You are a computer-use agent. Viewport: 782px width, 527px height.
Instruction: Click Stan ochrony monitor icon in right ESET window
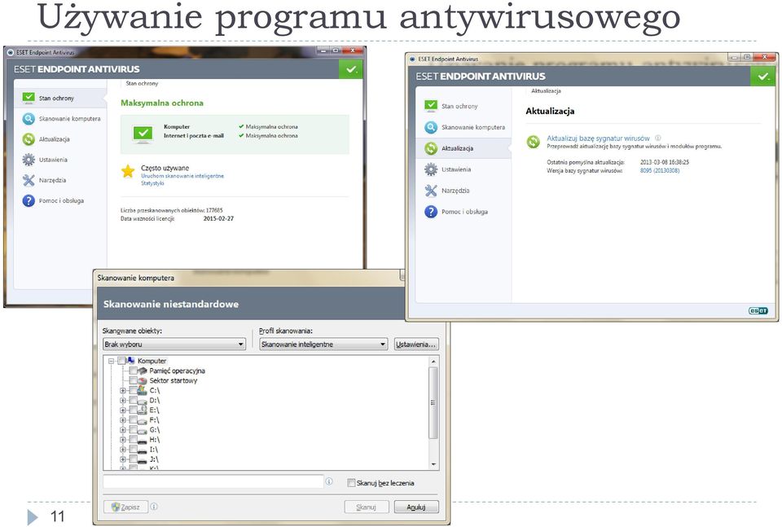(431, 106)
